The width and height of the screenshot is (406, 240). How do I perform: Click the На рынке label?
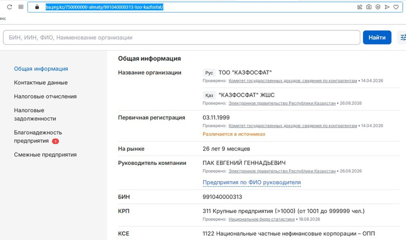click(131, 149)
